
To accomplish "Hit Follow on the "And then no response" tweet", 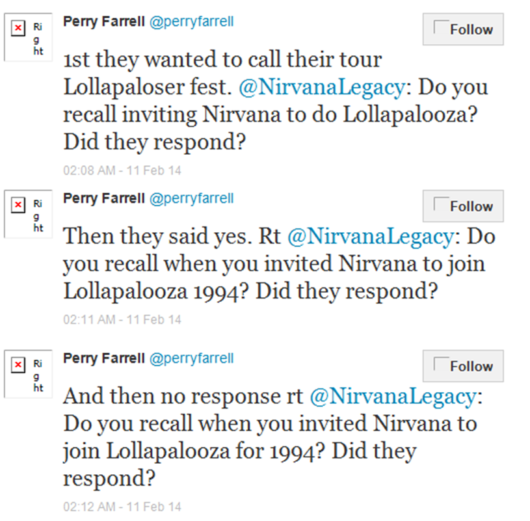I will point(462,366).
